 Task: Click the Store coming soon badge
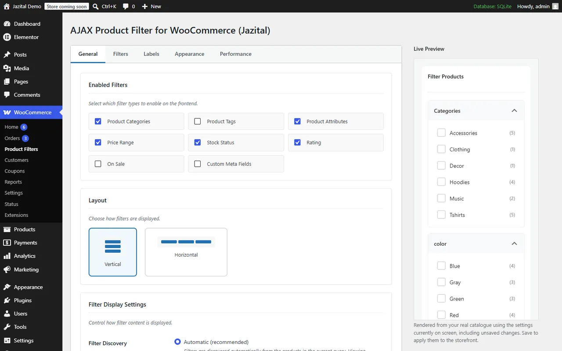point(67,7)
